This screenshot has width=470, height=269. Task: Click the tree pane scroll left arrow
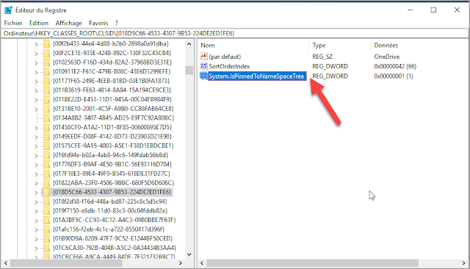coord(5,263)
